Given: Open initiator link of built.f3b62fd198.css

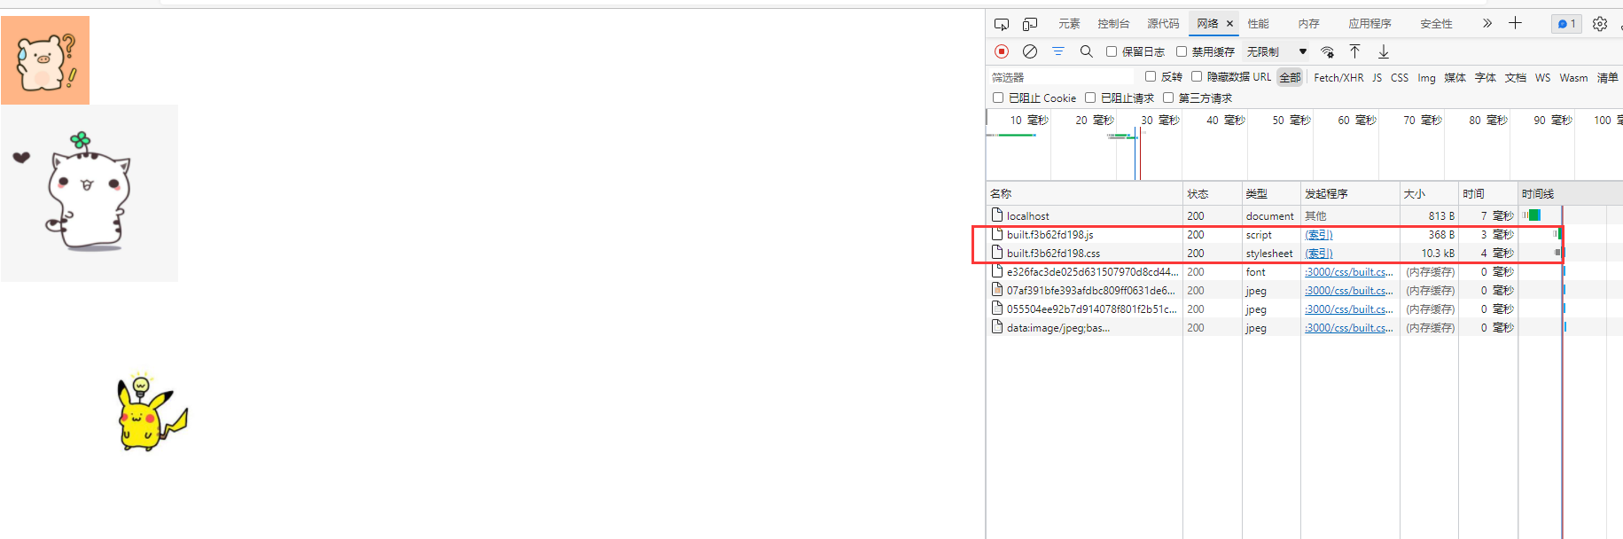Looking at the screenshot, I should click(1319, 253).
